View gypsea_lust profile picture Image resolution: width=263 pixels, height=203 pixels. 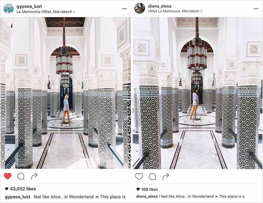[8, 8]
